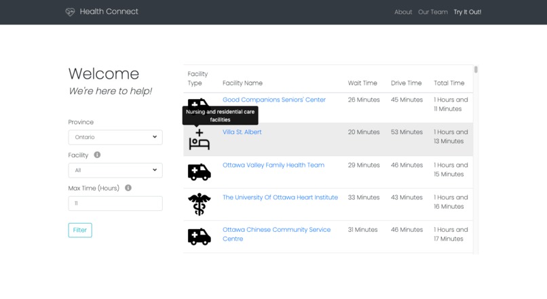Click the Max Time info icon
The width and height of the screenshot is (547, 299).
[x=128, y=188]
